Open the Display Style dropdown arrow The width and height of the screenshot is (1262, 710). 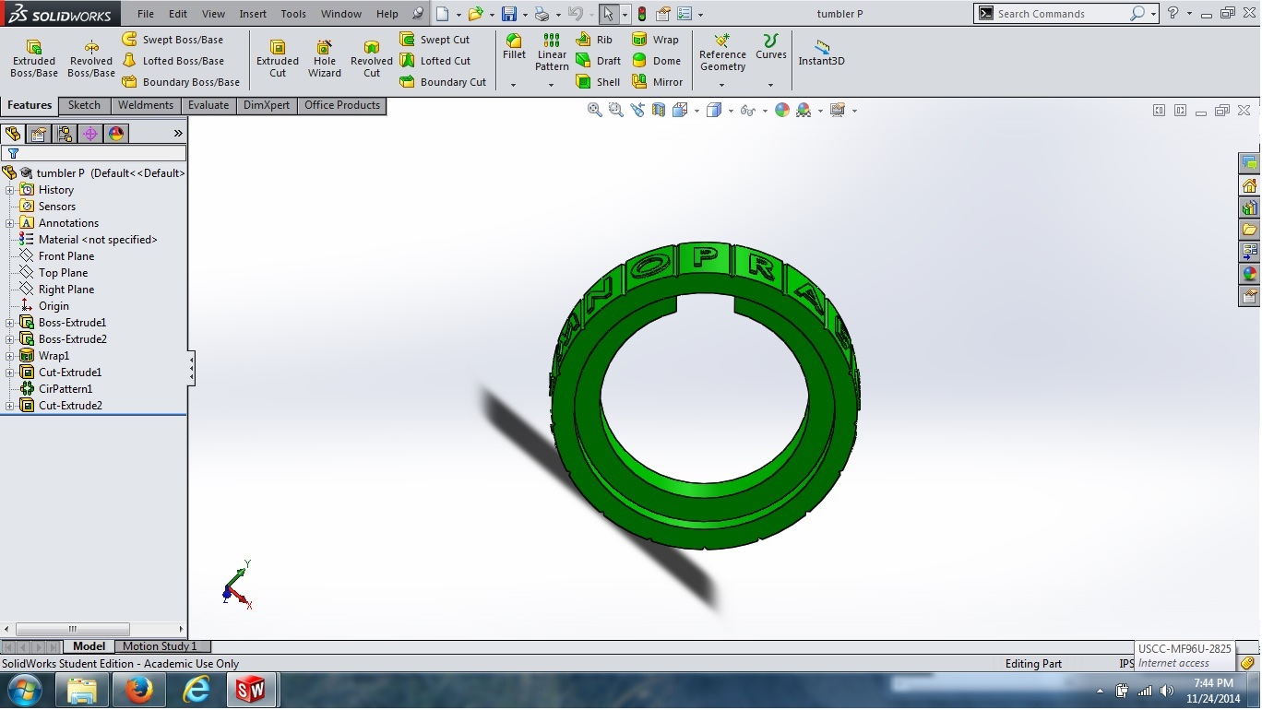tap(731, 111)
